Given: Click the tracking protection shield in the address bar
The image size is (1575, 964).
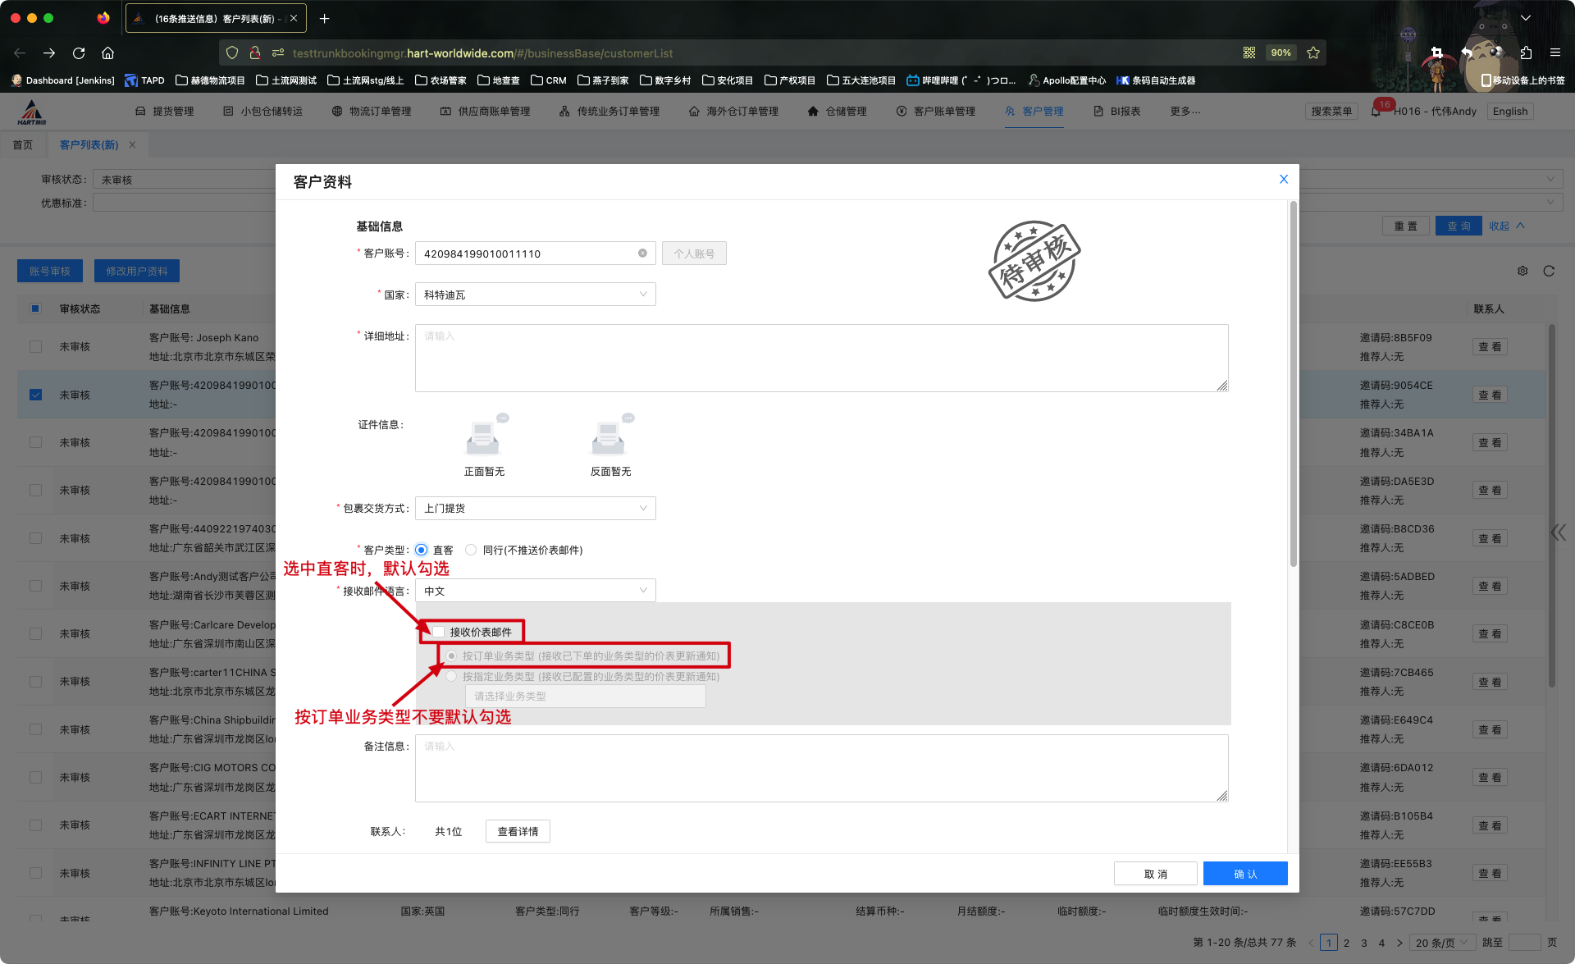Looking at the screenshot, I should coord(232,53).
